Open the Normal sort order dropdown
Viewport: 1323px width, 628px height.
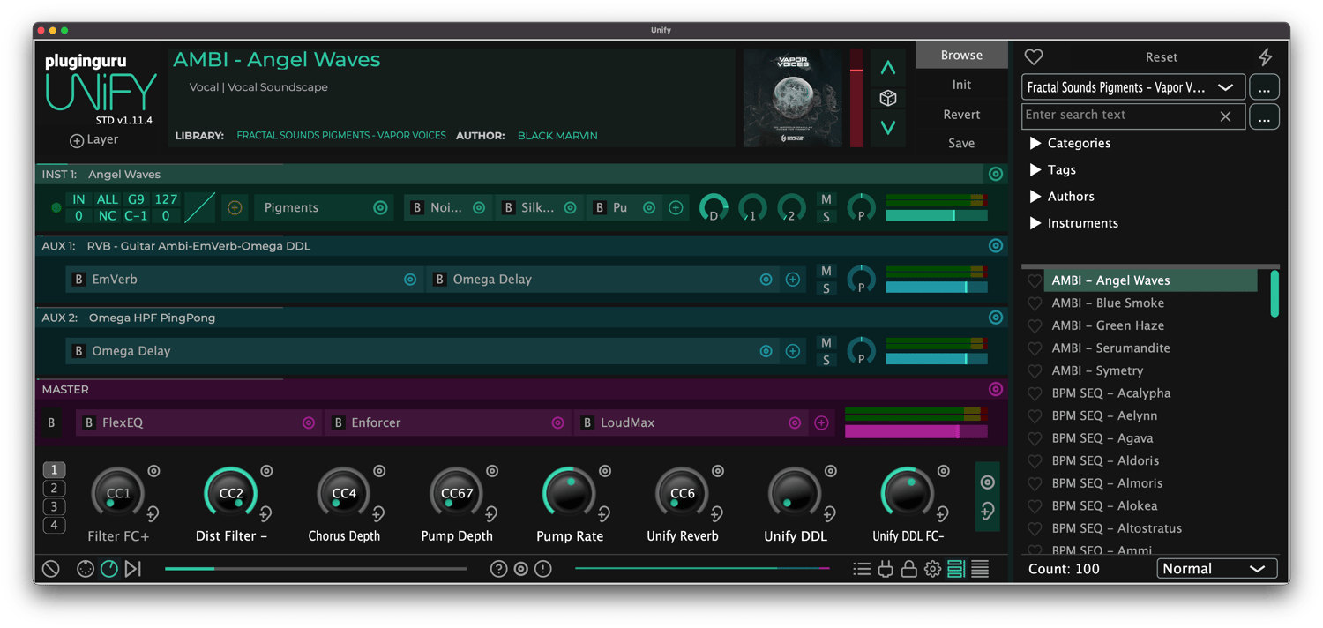(x=1216, y=569)
